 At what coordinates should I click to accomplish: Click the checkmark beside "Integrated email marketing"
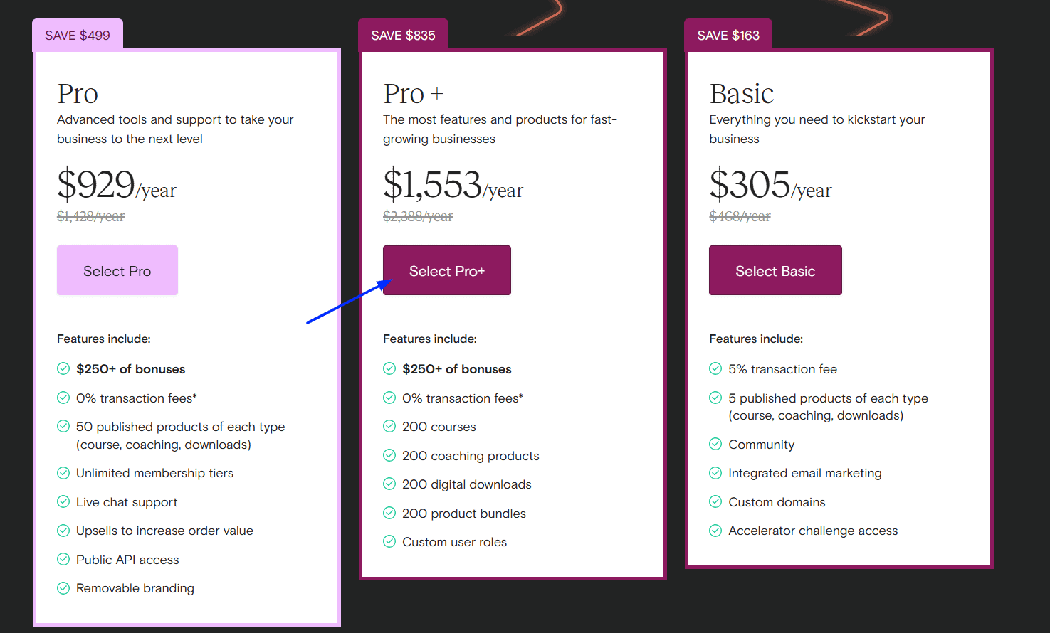coord(715,472)
